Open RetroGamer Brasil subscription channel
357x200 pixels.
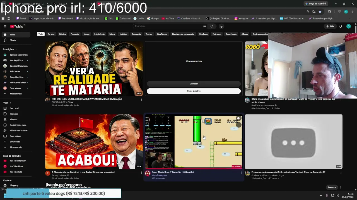pyautogui.click(x=15, y=83)
